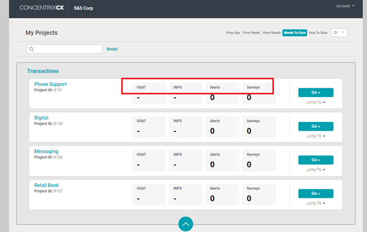The height and width of the screenshot is (232, 367).
Task: Open the Messaging project link
Action: point(46,151)
